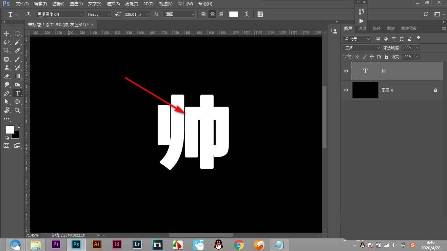This screenshot has width=447, height=251.
Task: Turn layer filtering on or off
Action: [x=418, y=38]
